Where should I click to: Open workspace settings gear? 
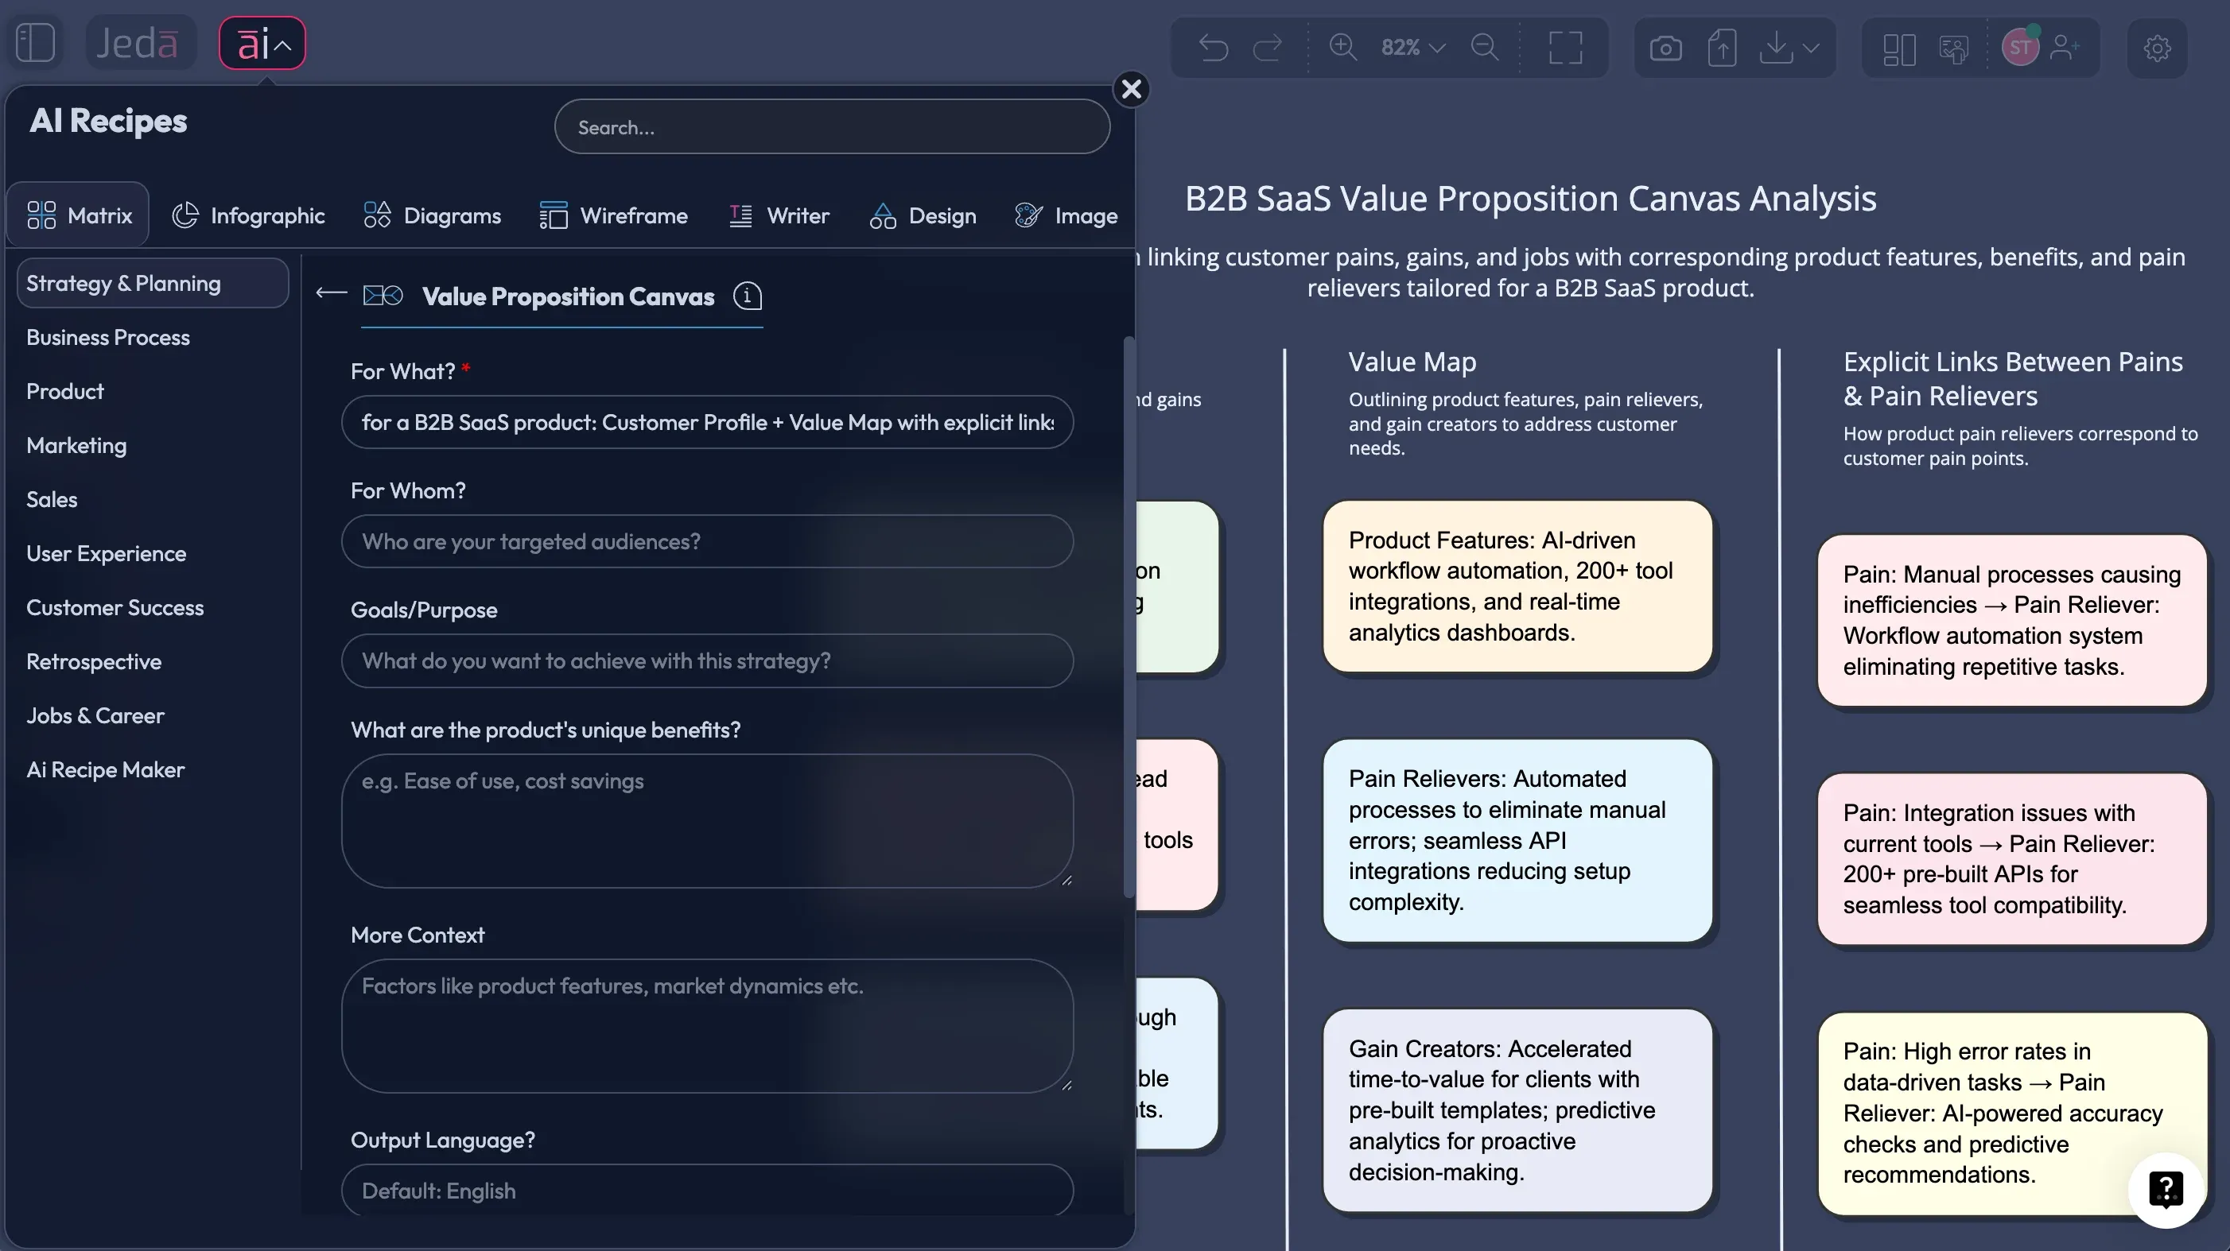coord(2156,48)
